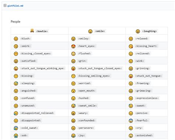Click the People section heading
The image size is (175, 140).
click(16, 21)
